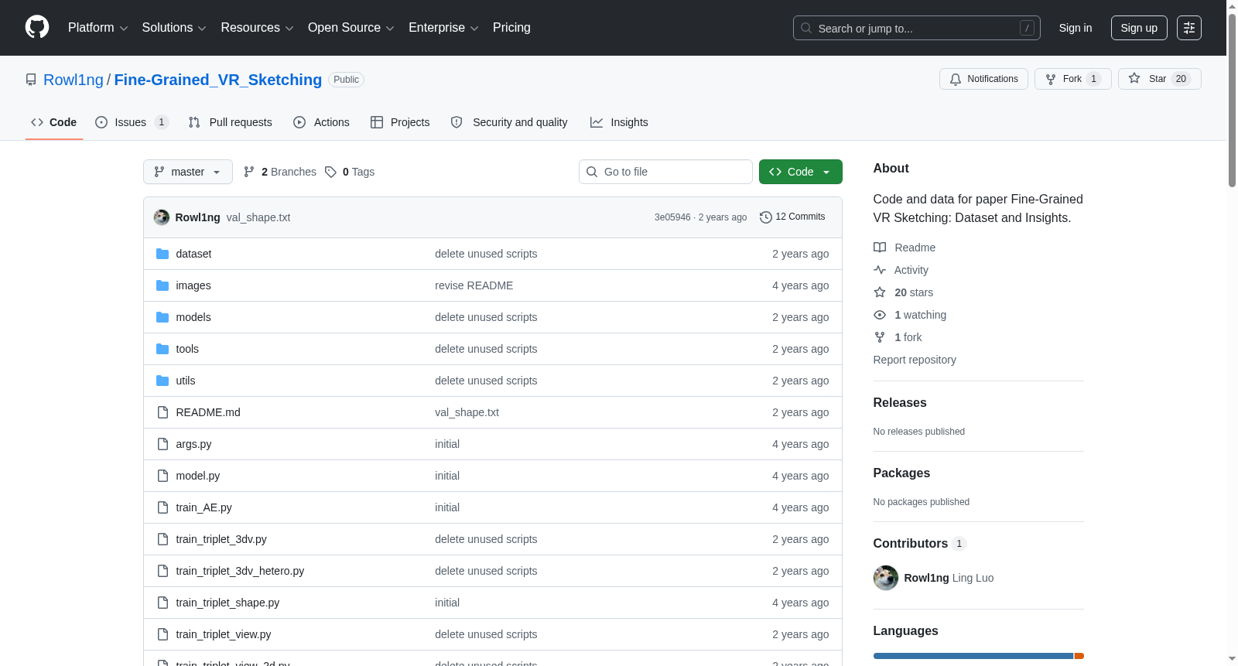Expand the Open Source menu
The height and width of the screenshot is (666, 1238).
click(351, 28)
